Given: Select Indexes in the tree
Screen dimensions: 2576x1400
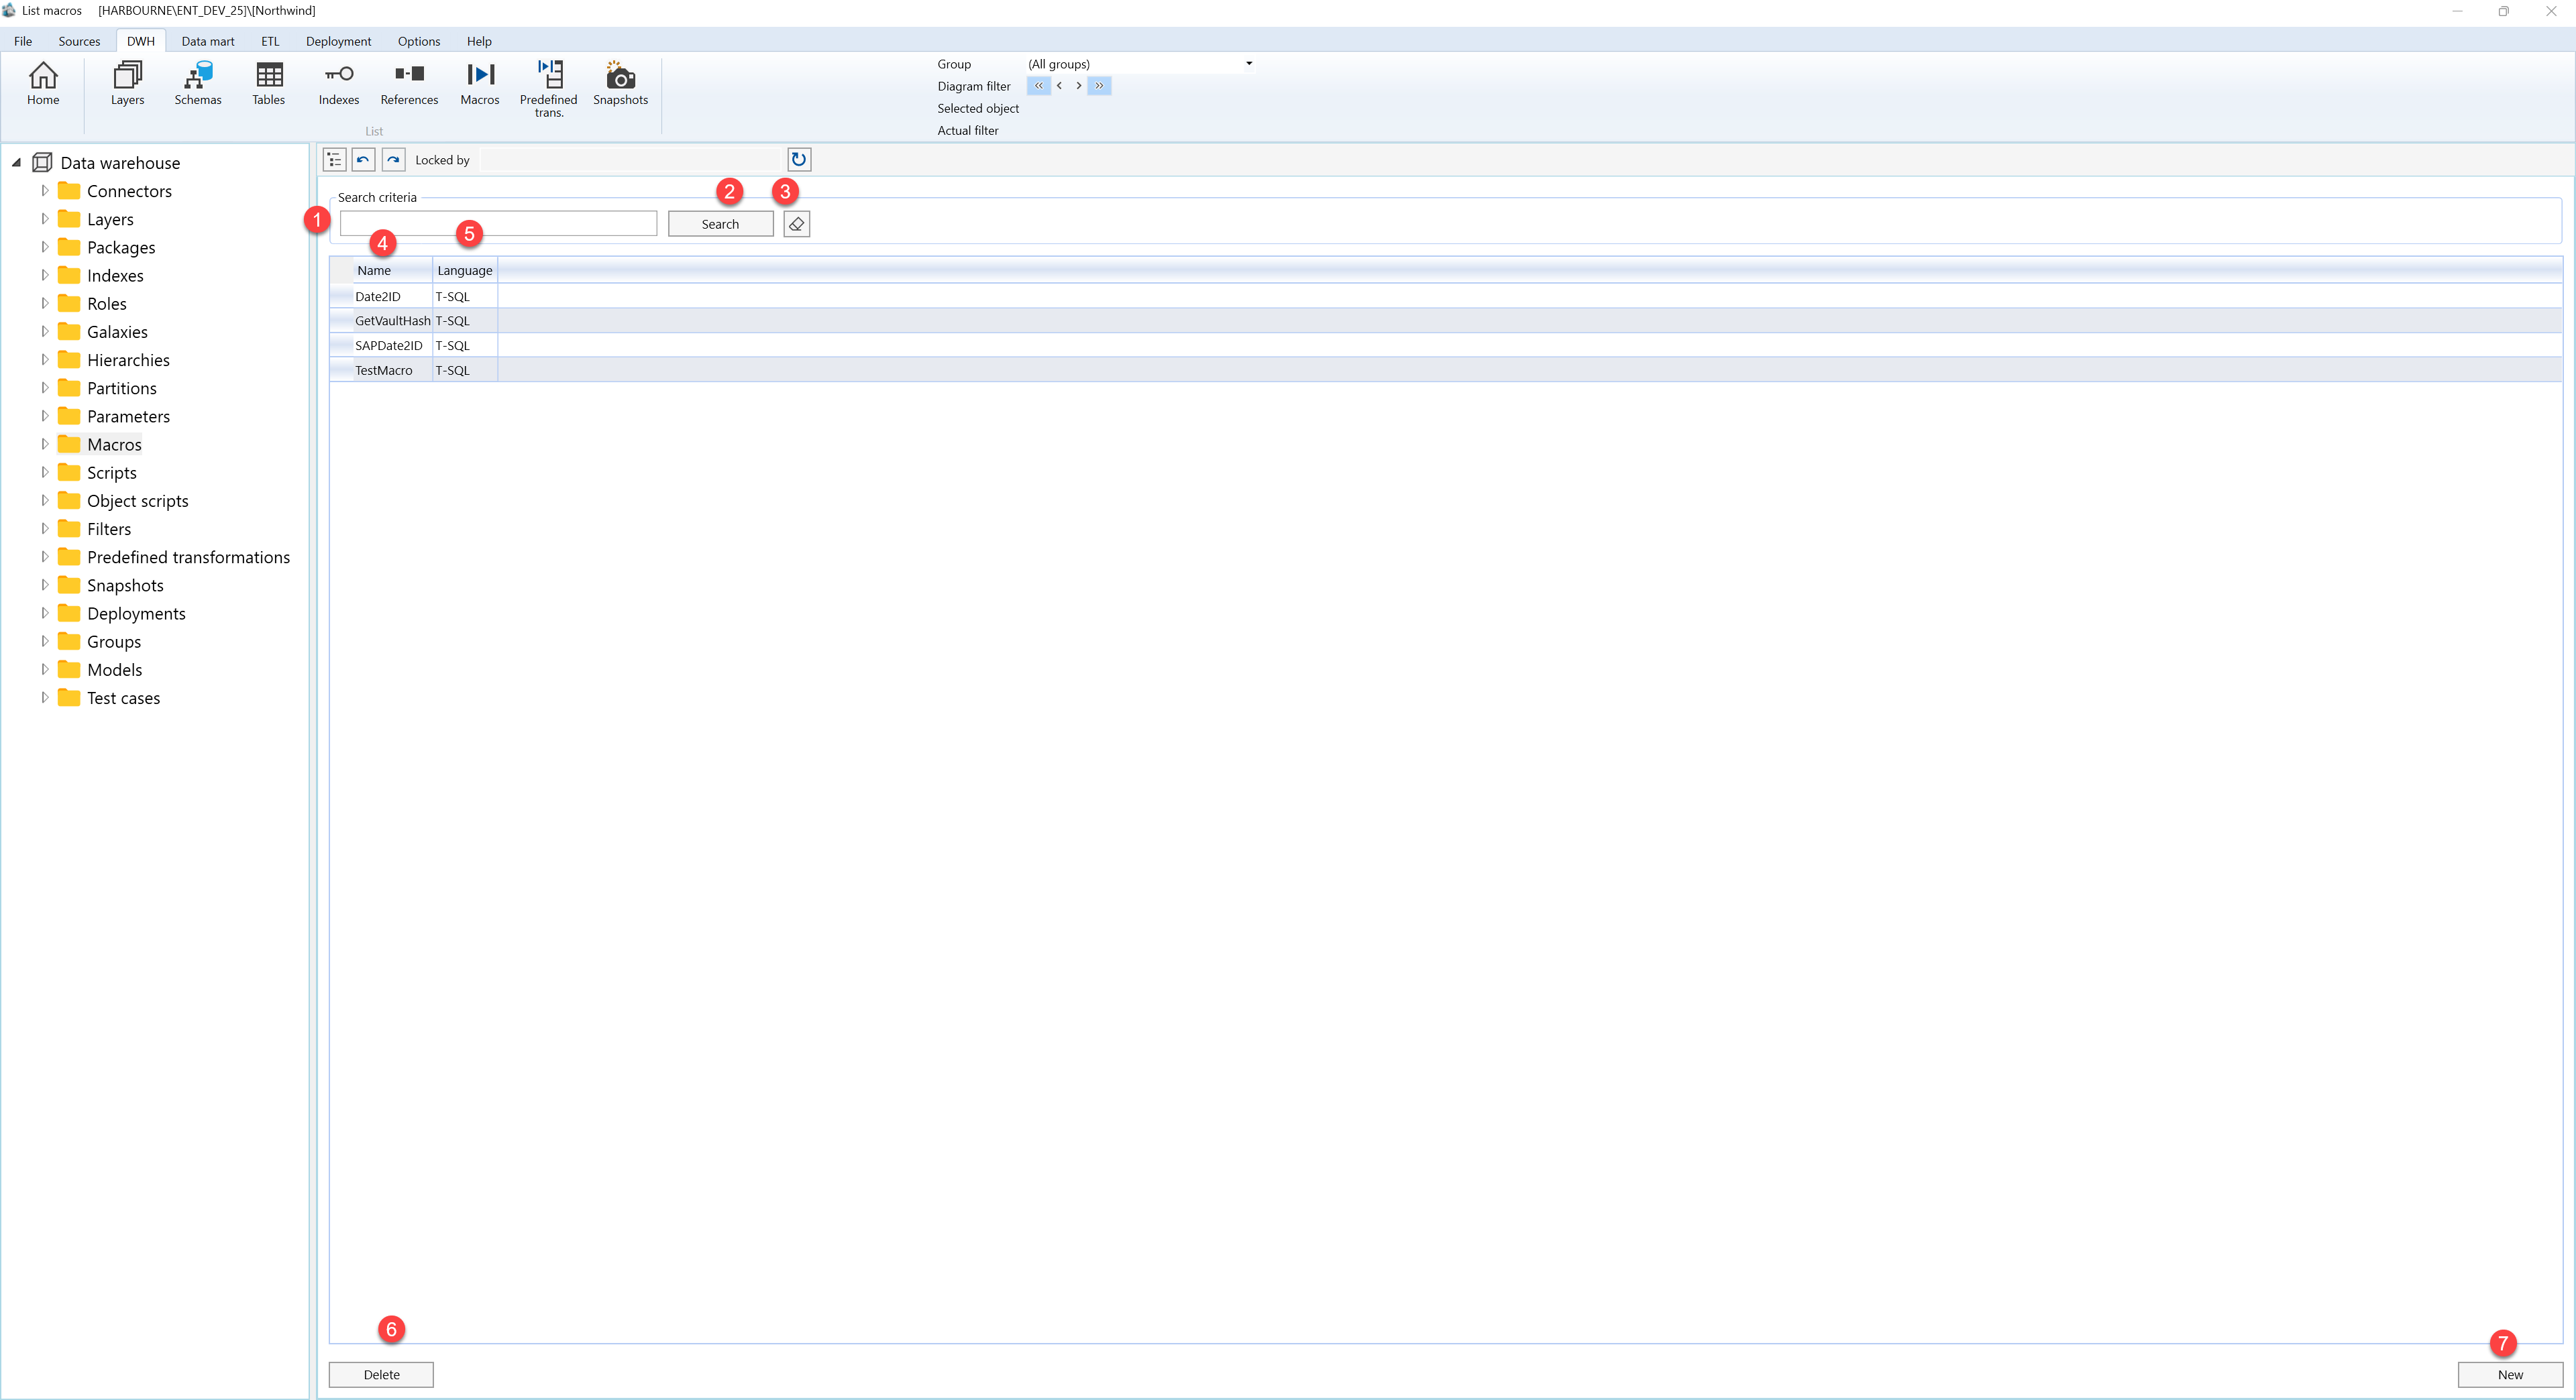Looking at the screenshot, I should coord(115,275).
